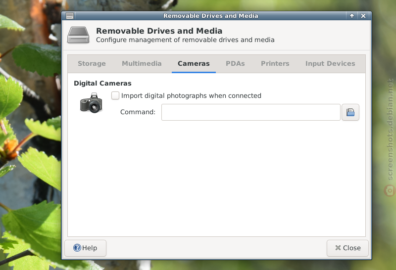Enable Import digital photographs when connected

[x=115, y=95]
